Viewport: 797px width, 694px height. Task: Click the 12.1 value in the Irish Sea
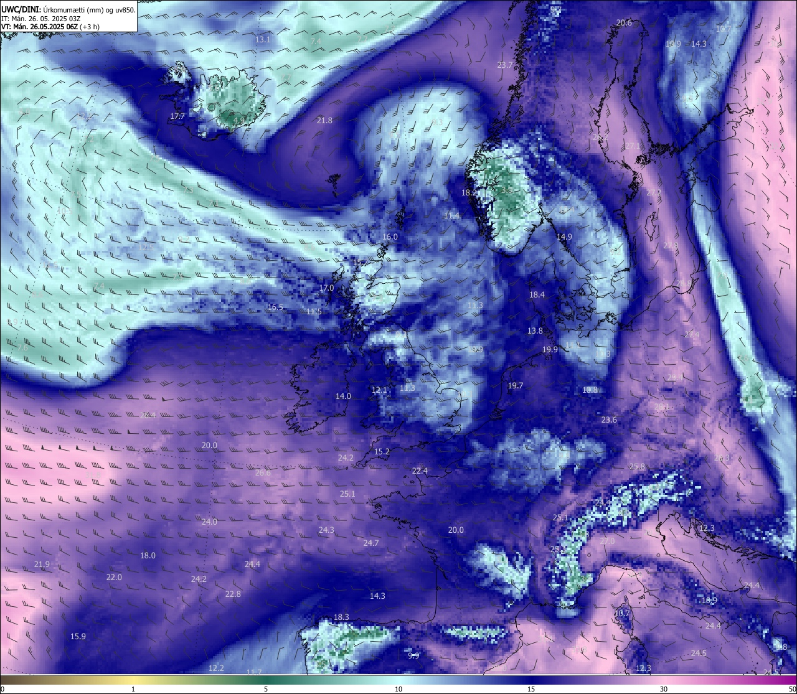coord(379,390)
